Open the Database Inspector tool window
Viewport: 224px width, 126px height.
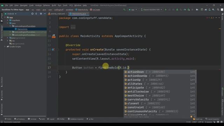[76, 119]
